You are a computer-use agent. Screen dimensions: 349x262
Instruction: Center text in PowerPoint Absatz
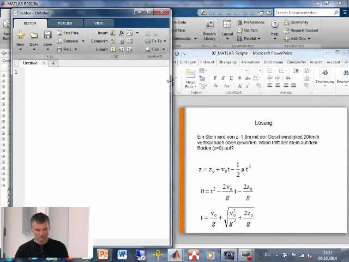tap(278, 86)
